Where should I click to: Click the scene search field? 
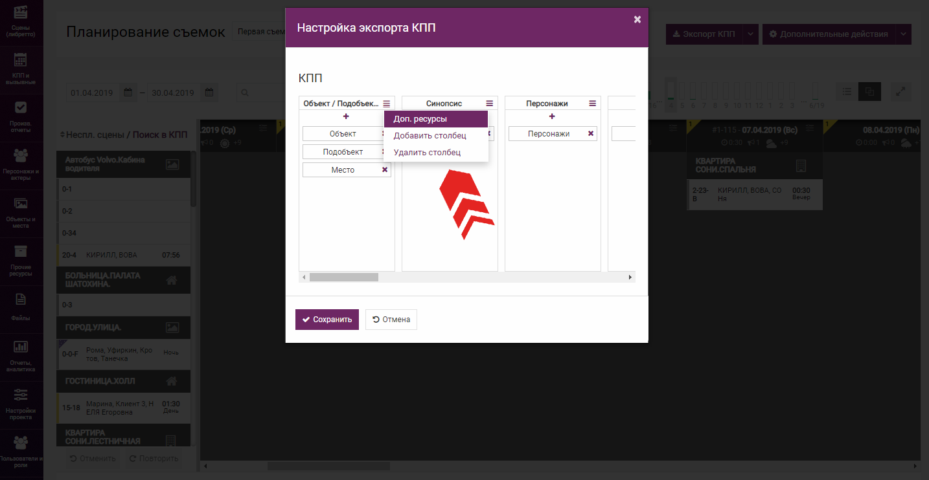(x=260, y=93)
